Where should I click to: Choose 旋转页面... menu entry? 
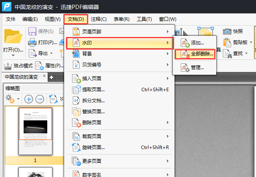[x=120, y=147]
